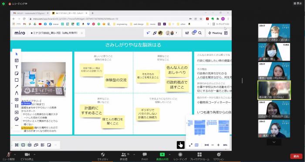This screenshot has height=162, width=305.
Task: Zoom in the Miro board
Action: point(218,145)
